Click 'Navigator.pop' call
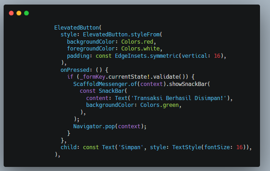Screen dimensions: 270x171 point(94,126)
